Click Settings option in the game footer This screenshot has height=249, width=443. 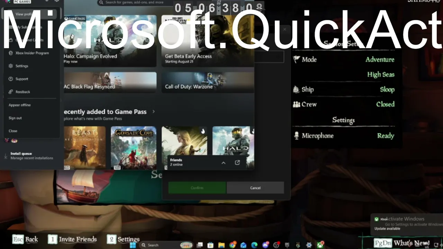pyautogui.click(x=123, y=239)
